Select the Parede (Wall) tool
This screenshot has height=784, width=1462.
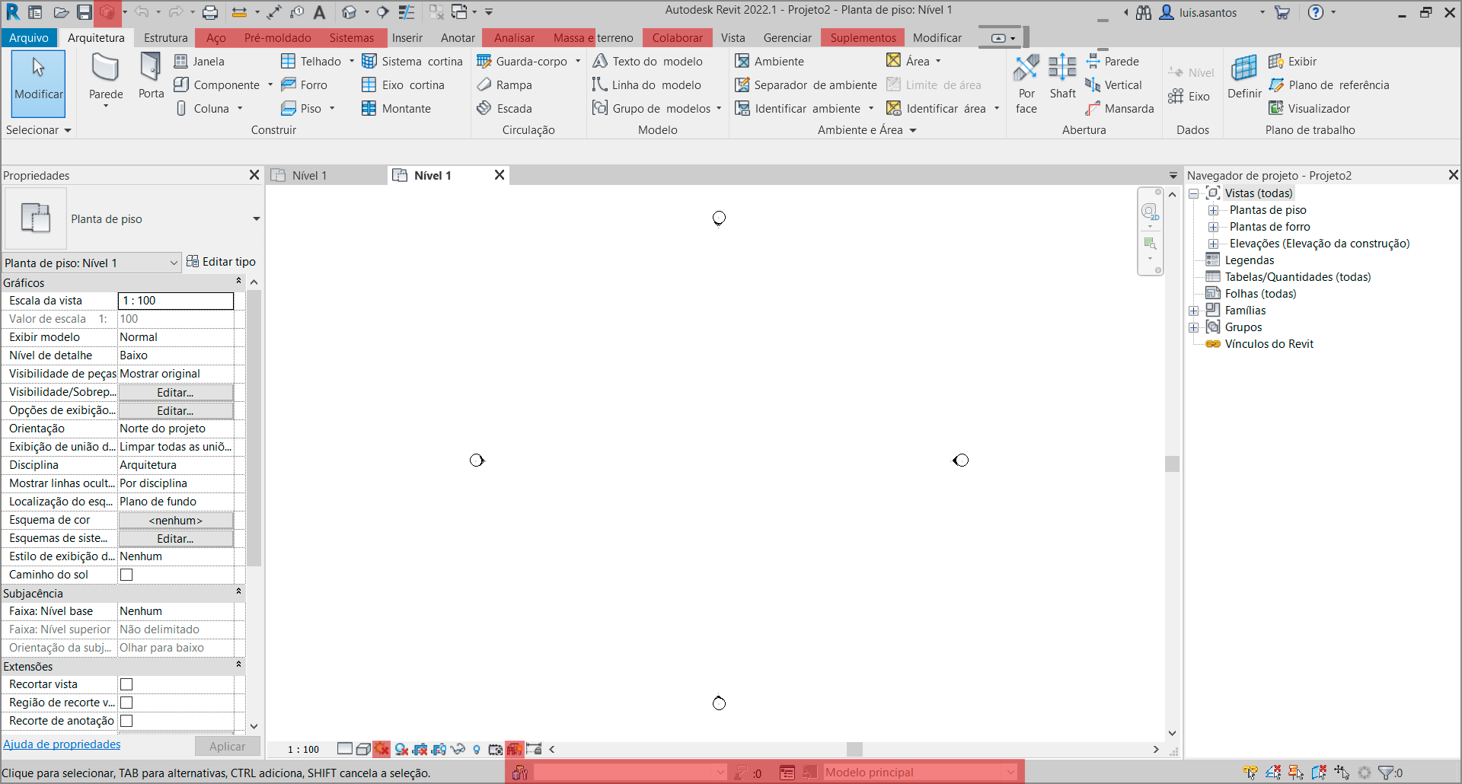point(106,78)
